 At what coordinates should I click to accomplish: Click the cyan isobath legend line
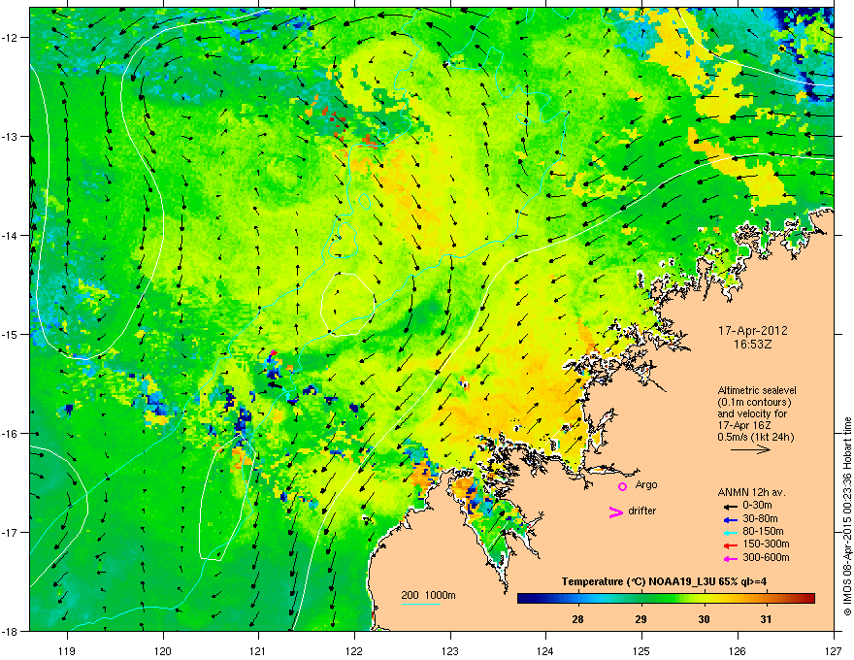[421, 604]
